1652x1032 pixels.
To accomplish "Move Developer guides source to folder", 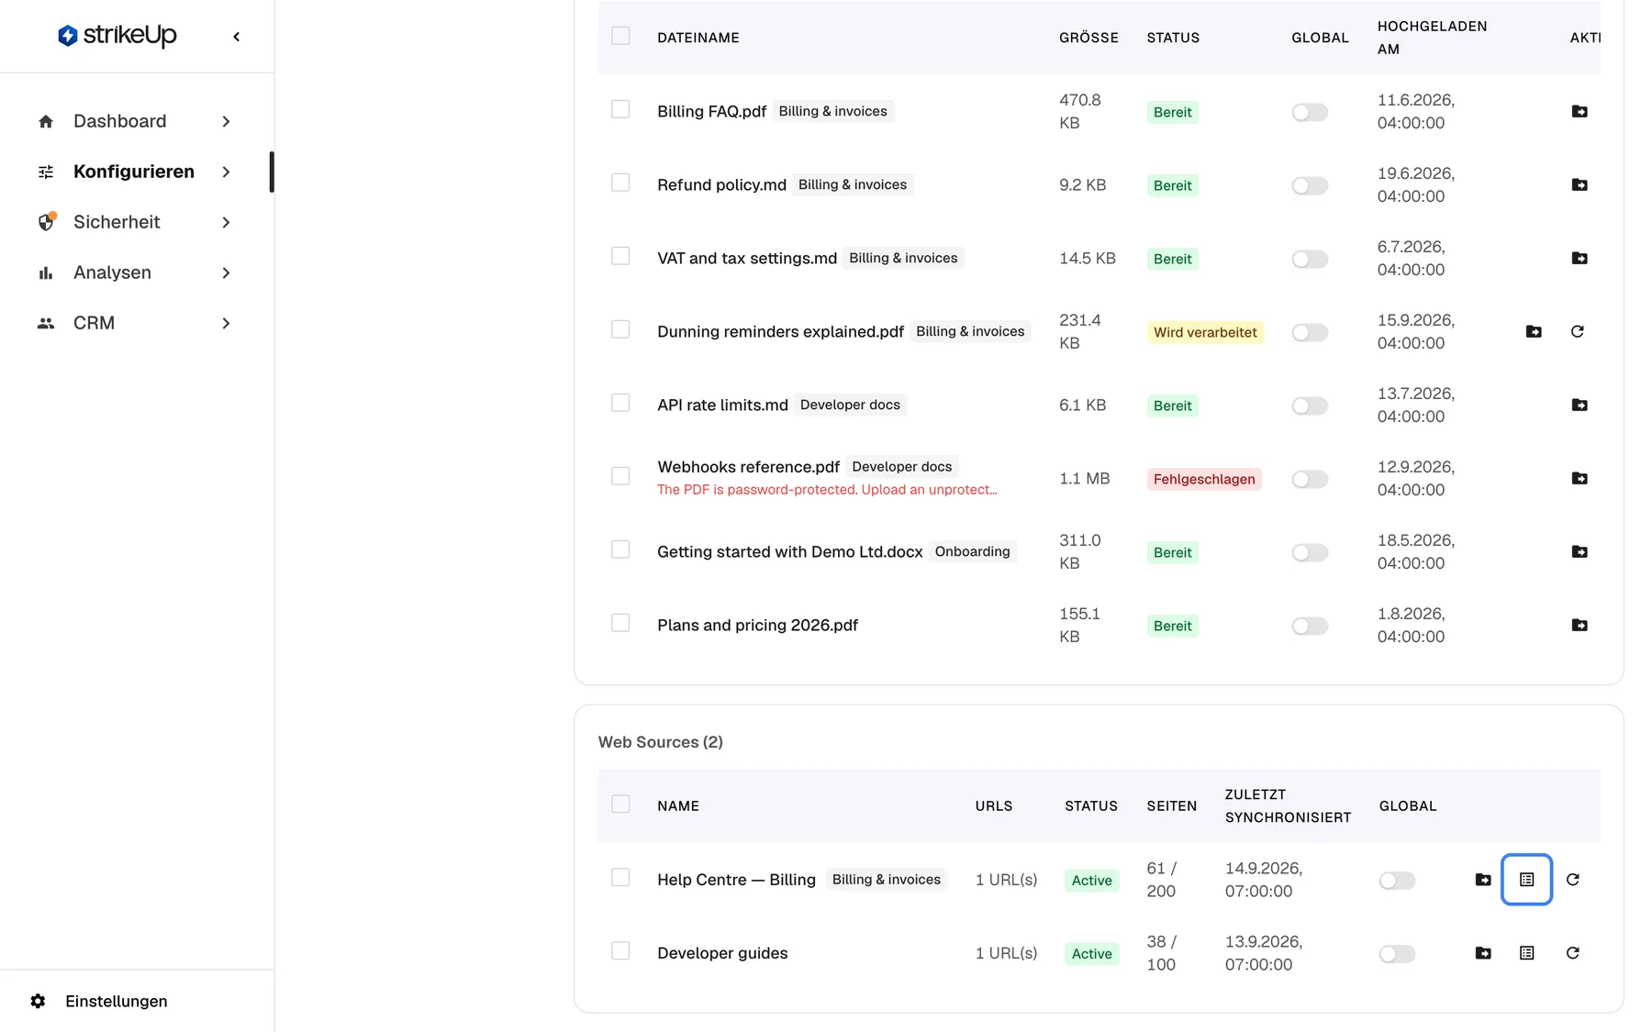I will coord(1483,953).
